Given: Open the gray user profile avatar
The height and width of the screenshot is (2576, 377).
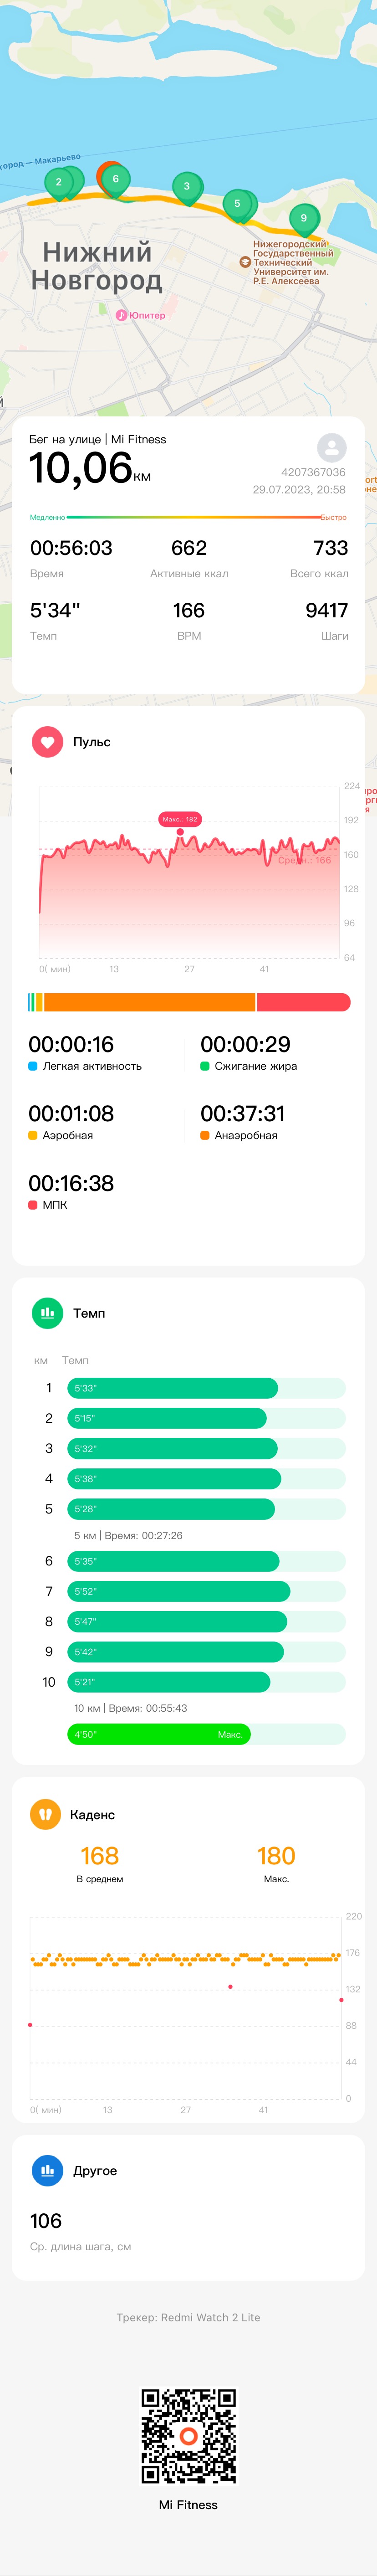Looking at the screenshot, I should point(331,447).
